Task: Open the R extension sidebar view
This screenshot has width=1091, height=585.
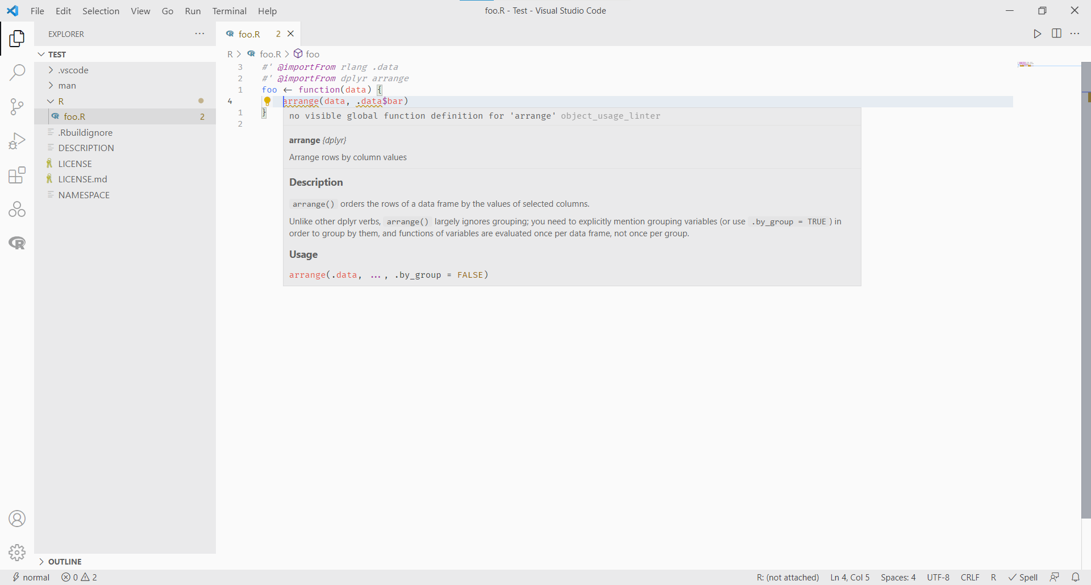Action: coord(17,243)
